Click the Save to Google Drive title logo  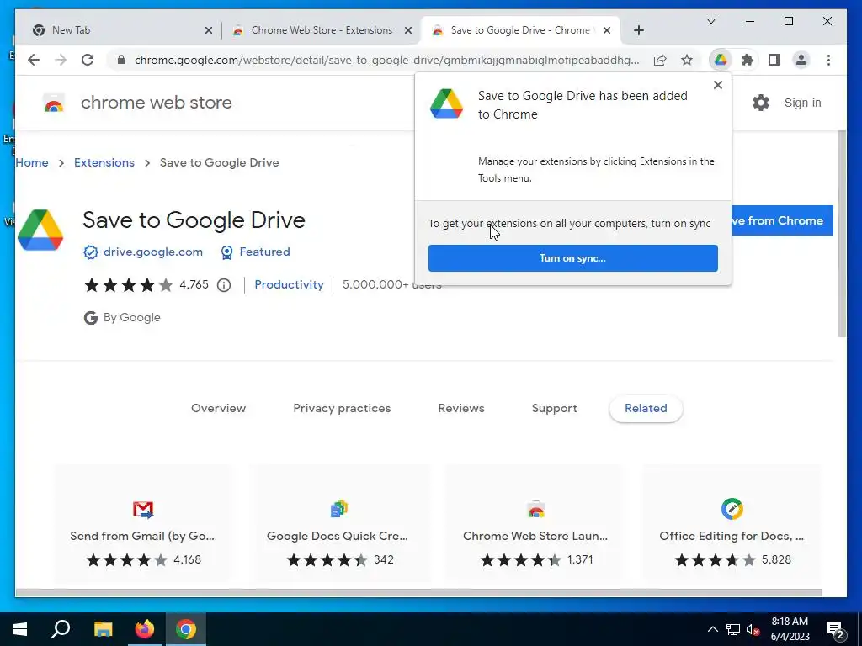[x=40, y=230]
